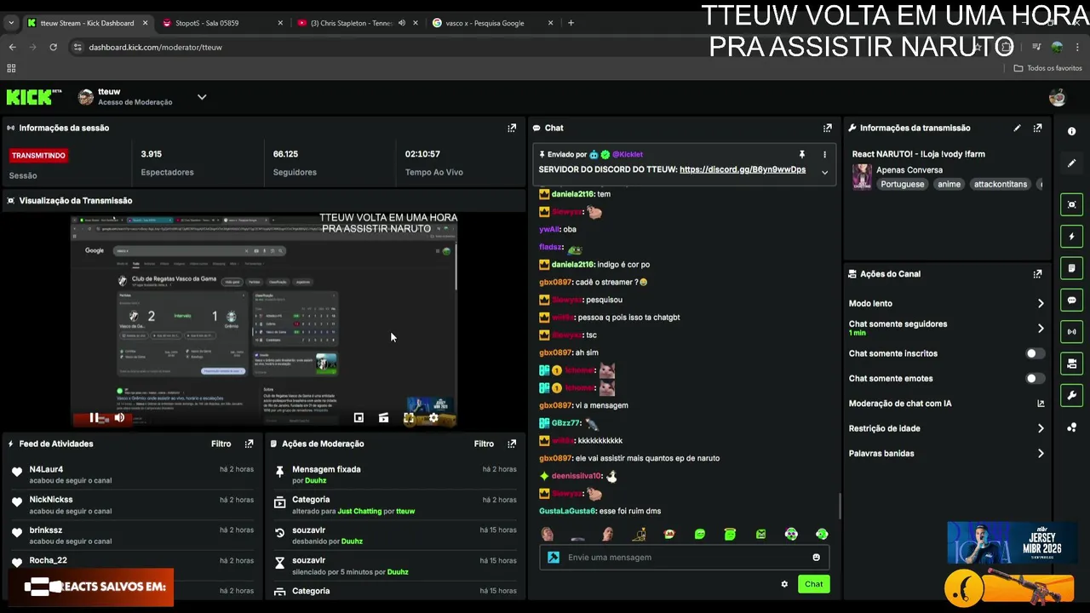Image resolution: width=1090 pixels, height=613 pixels.
Task: Click the Portuguese language tag
Action: click(902, 184)
